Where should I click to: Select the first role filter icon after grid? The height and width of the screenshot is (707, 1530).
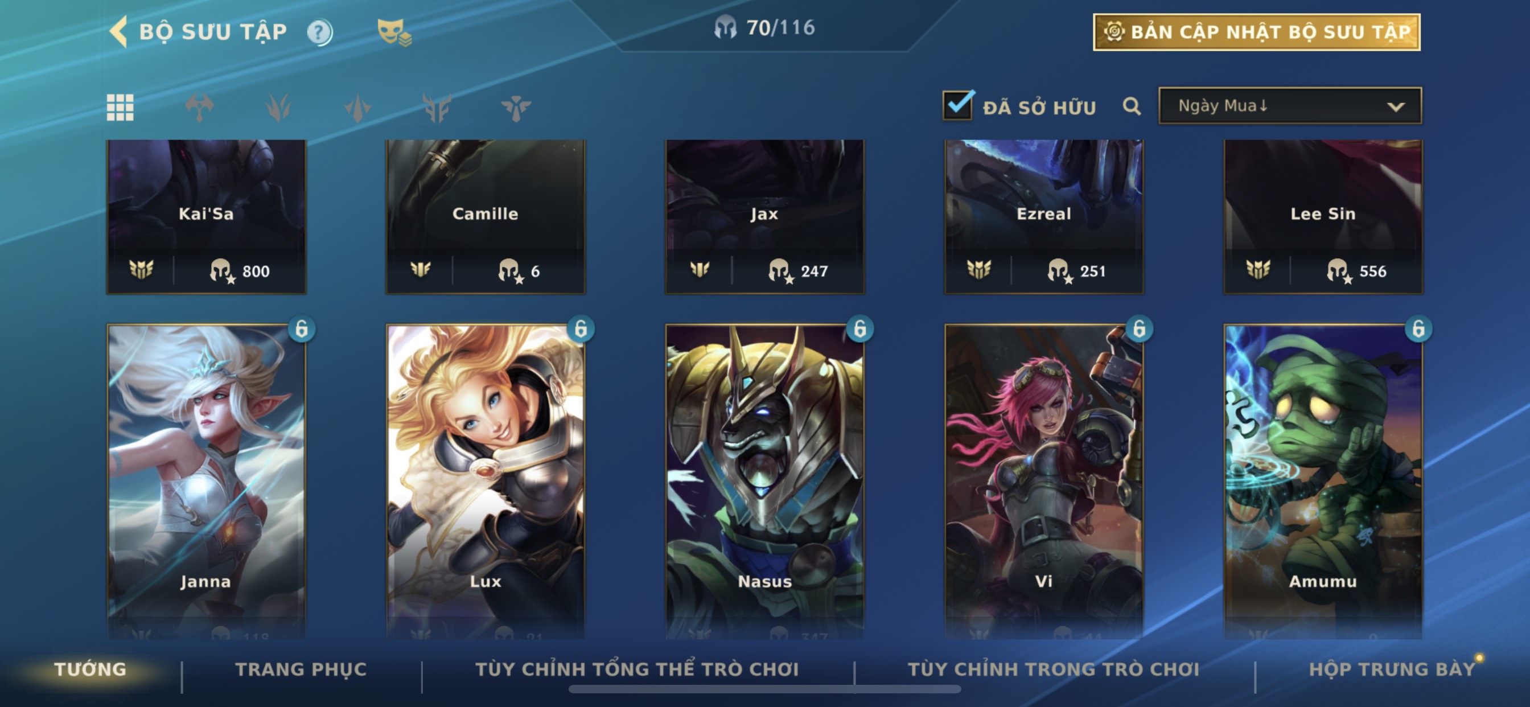199,108
